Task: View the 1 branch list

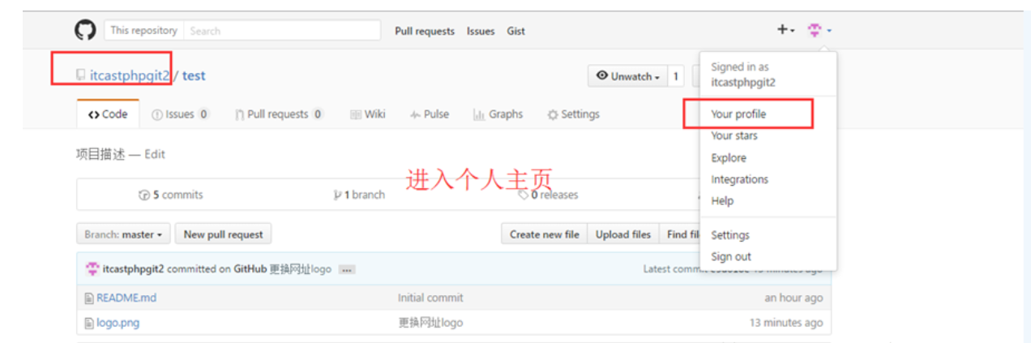Action: [x=359, y=195]
